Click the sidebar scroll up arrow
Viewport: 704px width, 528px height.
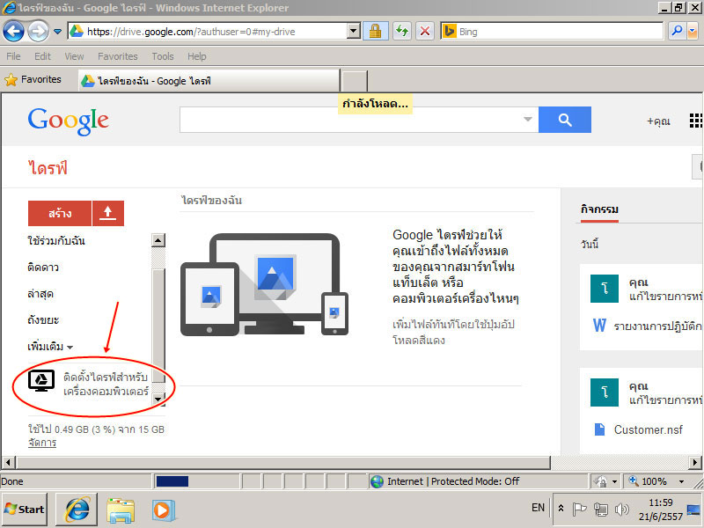pos(158,240)
